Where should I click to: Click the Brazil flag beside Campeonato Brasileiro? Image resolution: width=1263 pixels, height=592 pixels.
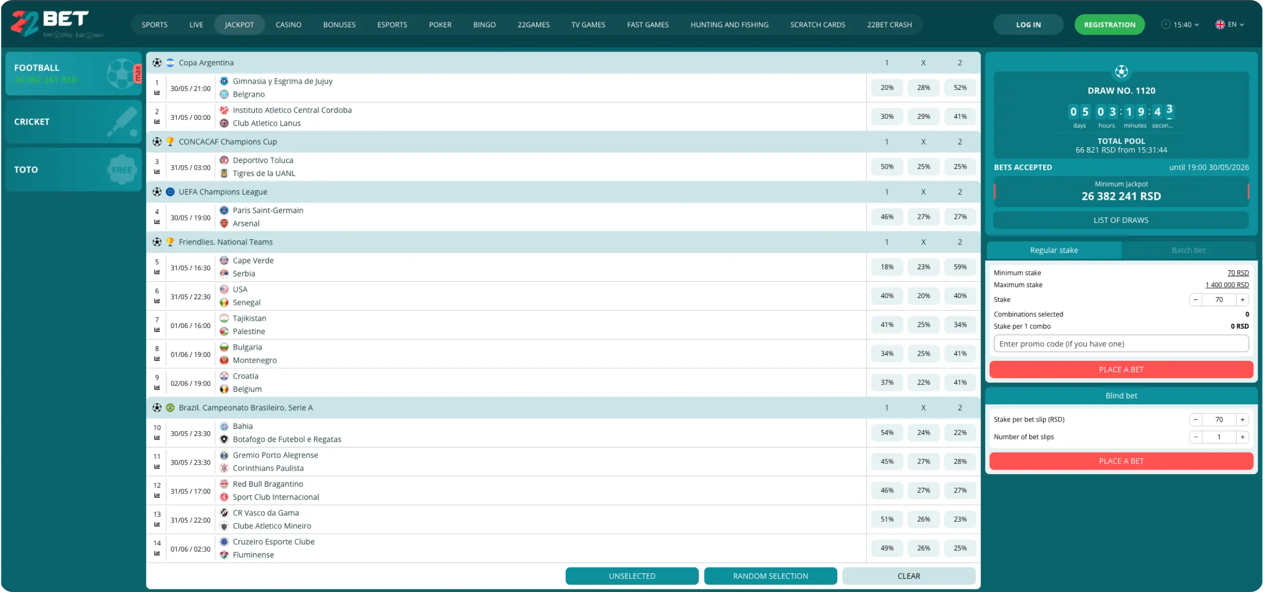coord(170,407)
